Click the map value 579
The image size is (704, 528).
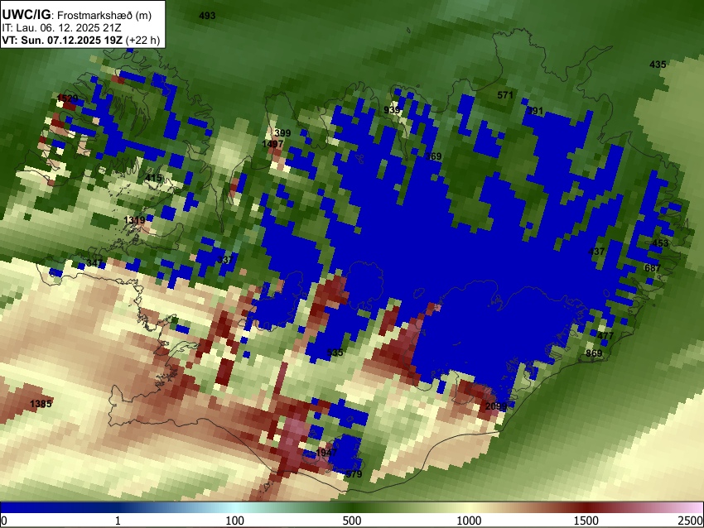click(354, 474)
